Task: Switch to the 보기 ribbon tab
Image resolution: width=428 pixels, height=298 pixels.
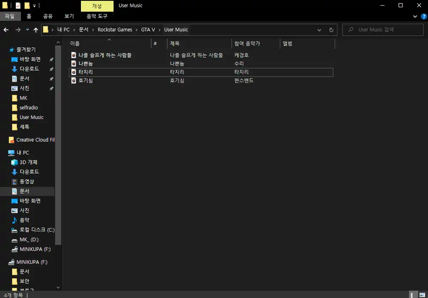Action: (x=69, y=16)
